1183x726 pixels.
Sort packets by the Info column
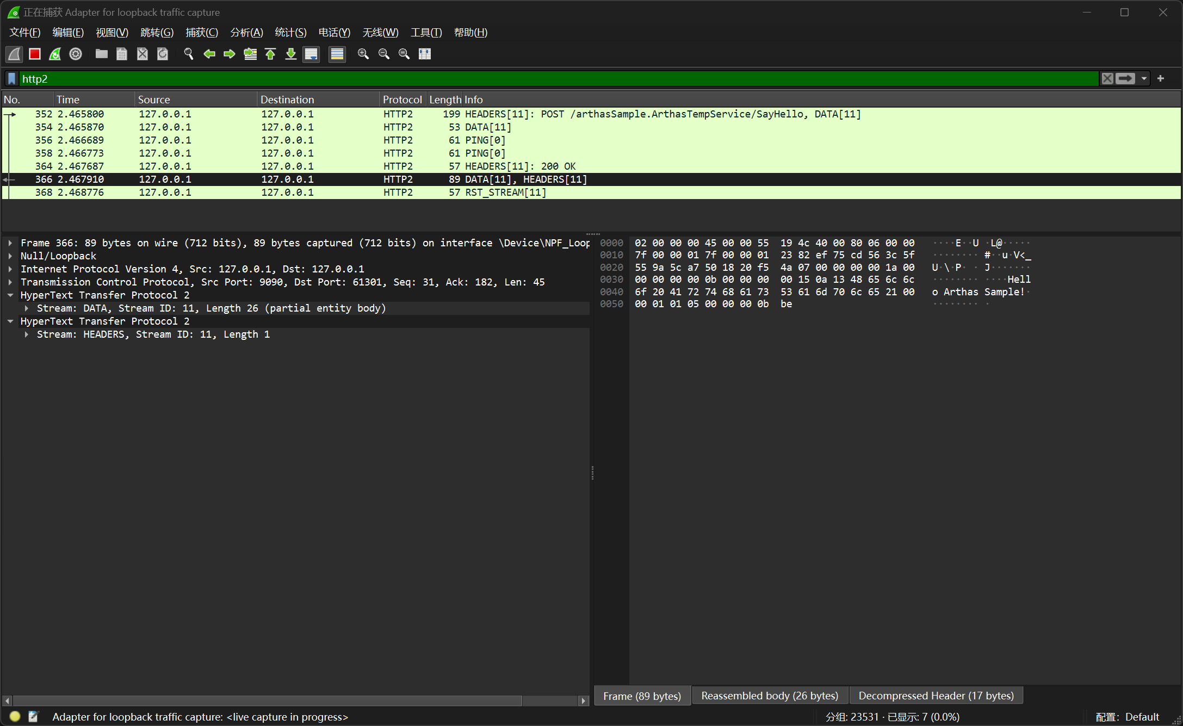coord(821,100)
